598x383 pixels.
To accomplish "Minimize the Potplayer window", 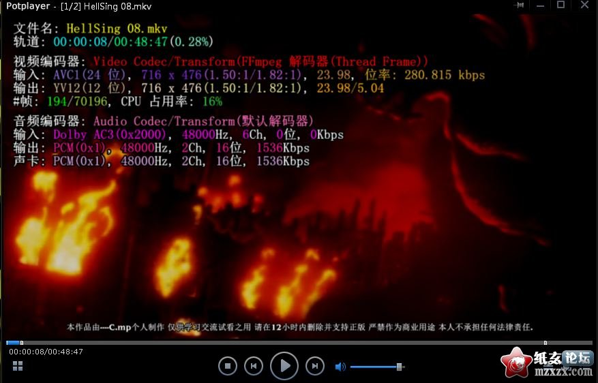I will [x=540, y=5].
